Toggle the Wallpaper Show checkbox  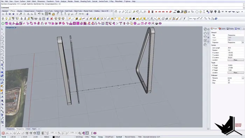coord(229,80)
